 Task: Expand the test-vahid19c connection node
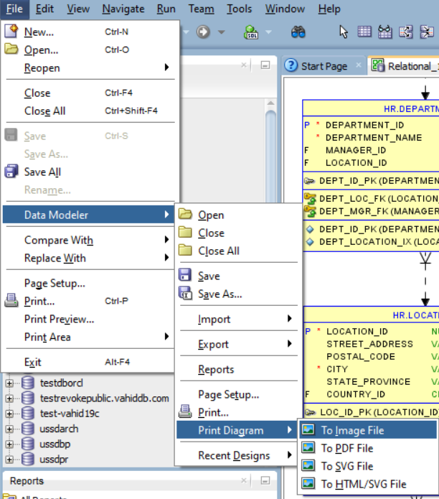pos(10,413)
